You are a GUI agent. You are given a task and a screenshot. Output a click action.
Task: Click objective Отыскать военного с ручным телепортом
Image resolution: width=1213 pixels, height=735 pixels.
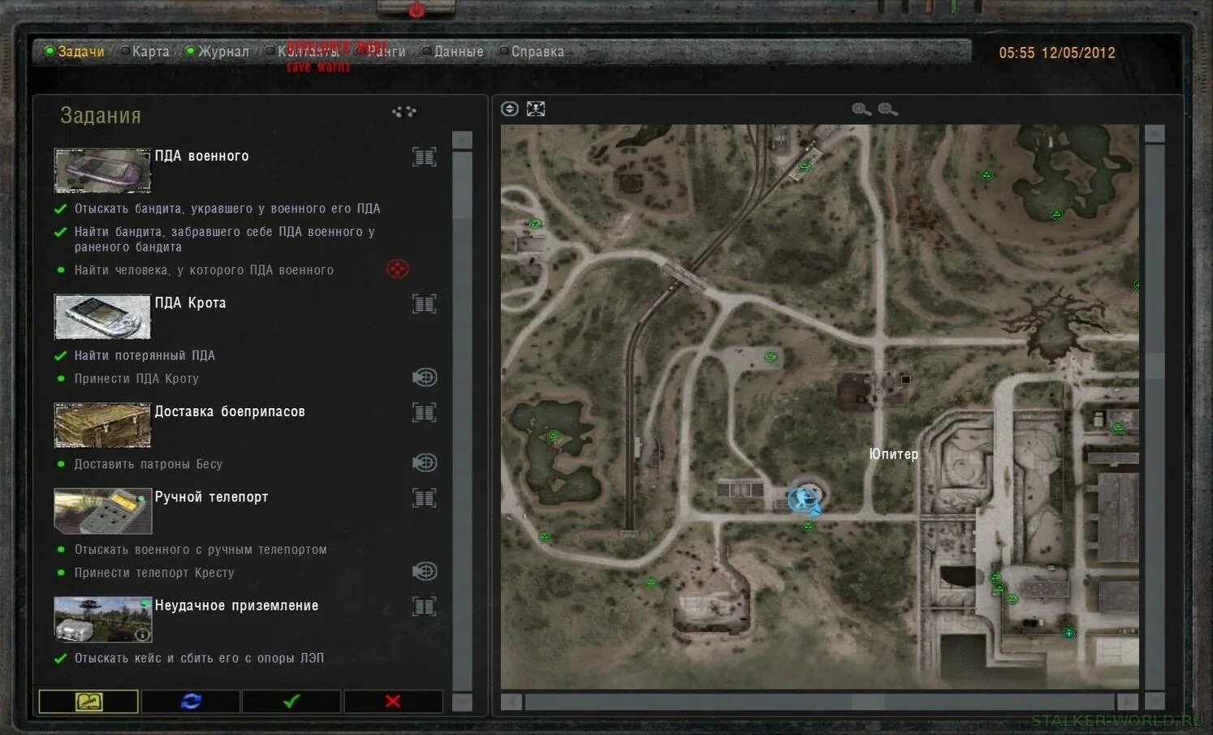201,550
